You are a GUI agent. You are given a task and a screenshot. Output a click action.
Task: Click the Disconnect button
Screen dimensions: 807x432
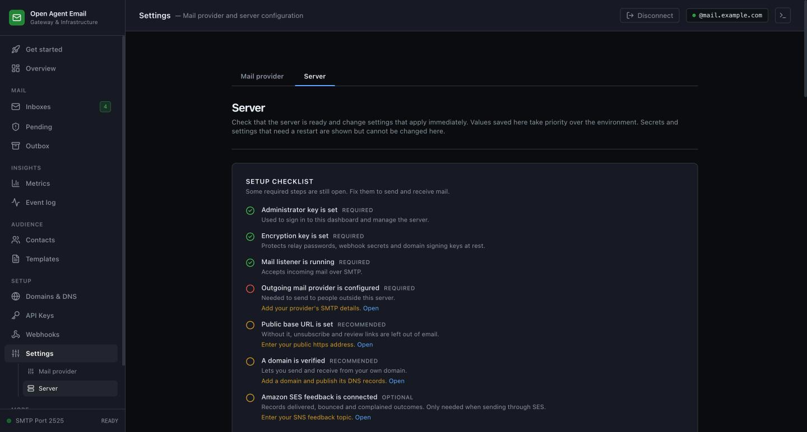pyautogui.click(x=650, y=16)
